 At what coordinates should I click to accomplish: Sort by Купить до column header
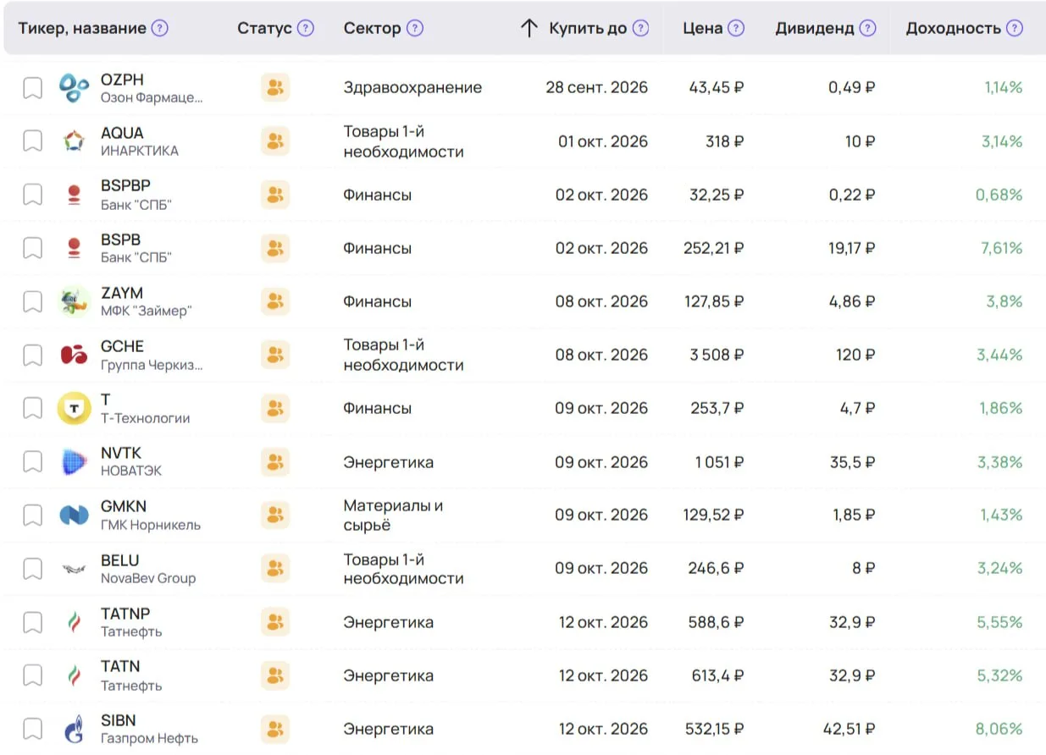588,28
